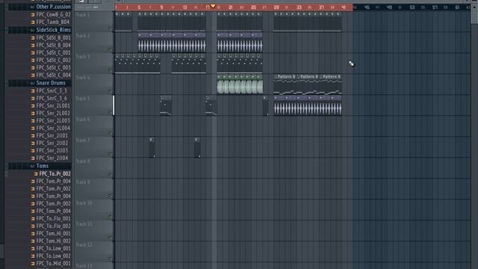The image size is (478, 269).
Task: Click the FPC_SdSt_B_004 sample icon
Action: point(33,45)
